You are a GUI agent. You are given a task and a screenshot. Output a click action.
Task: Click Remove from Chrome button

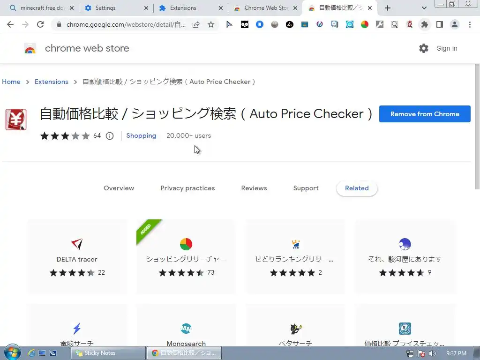point(425,114)
